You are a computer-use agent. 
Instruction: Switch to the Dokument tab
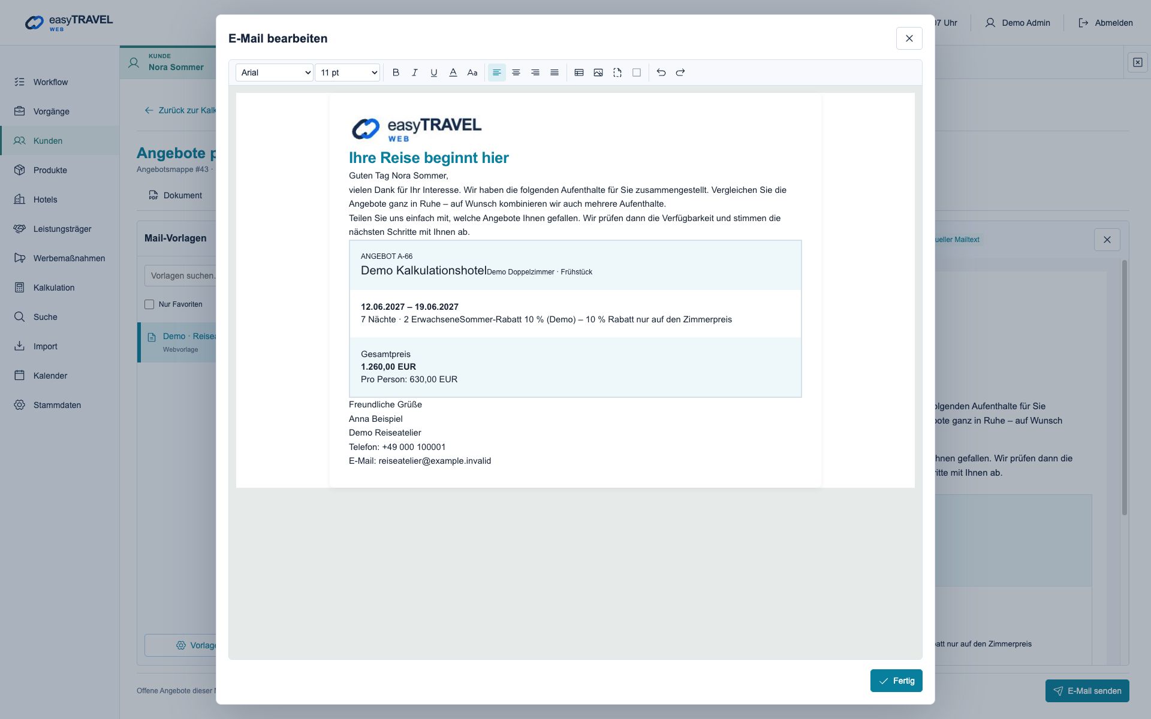(x=176, y=195)
